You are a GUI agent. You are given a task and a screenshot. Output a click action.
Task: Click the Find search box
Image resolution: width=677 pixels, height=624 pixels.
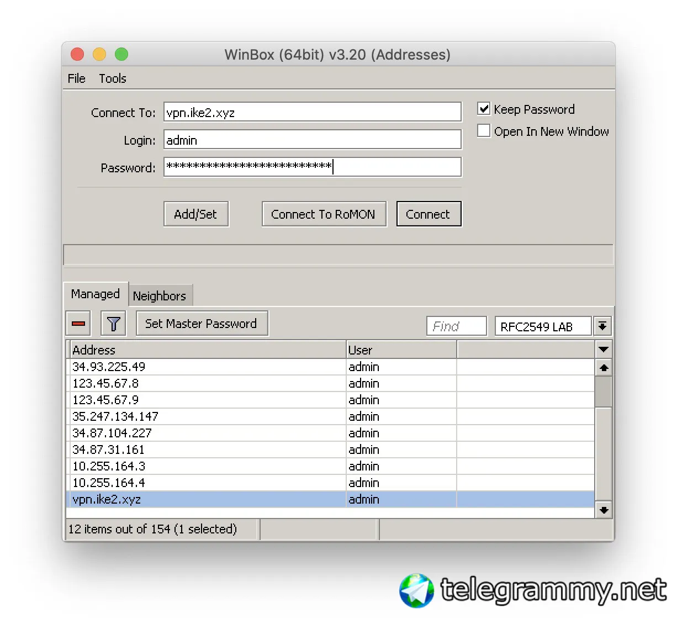coord(457,326)
